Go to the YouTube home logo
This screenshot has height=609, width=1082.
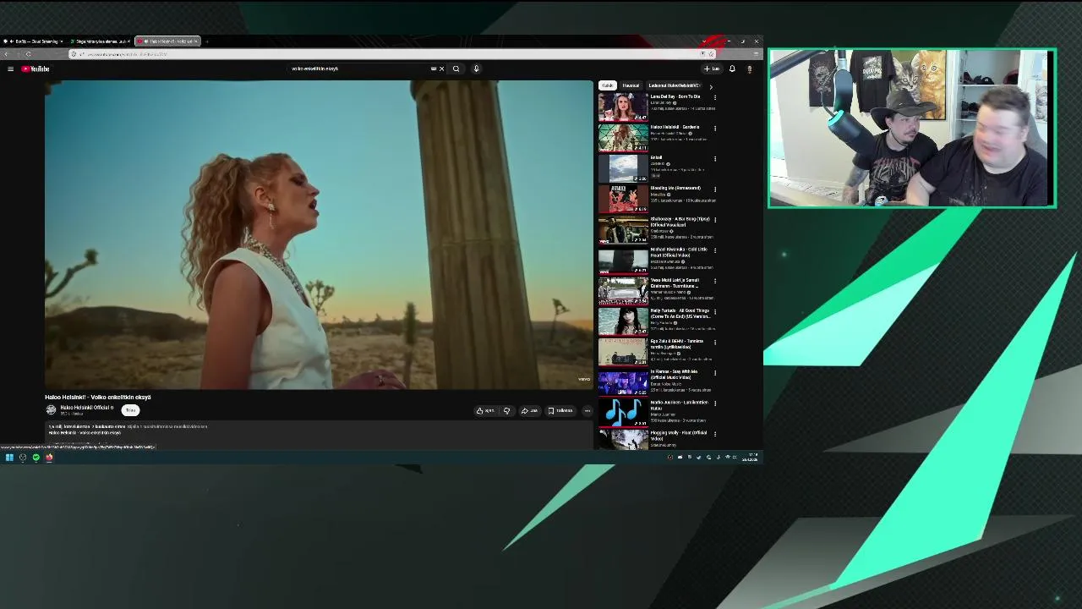(36, 69)
